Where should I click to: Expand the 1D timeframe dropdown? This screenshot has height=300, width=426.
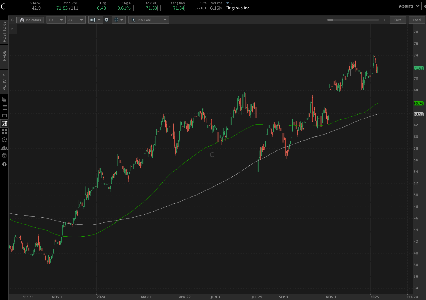(x=56, y=20)
